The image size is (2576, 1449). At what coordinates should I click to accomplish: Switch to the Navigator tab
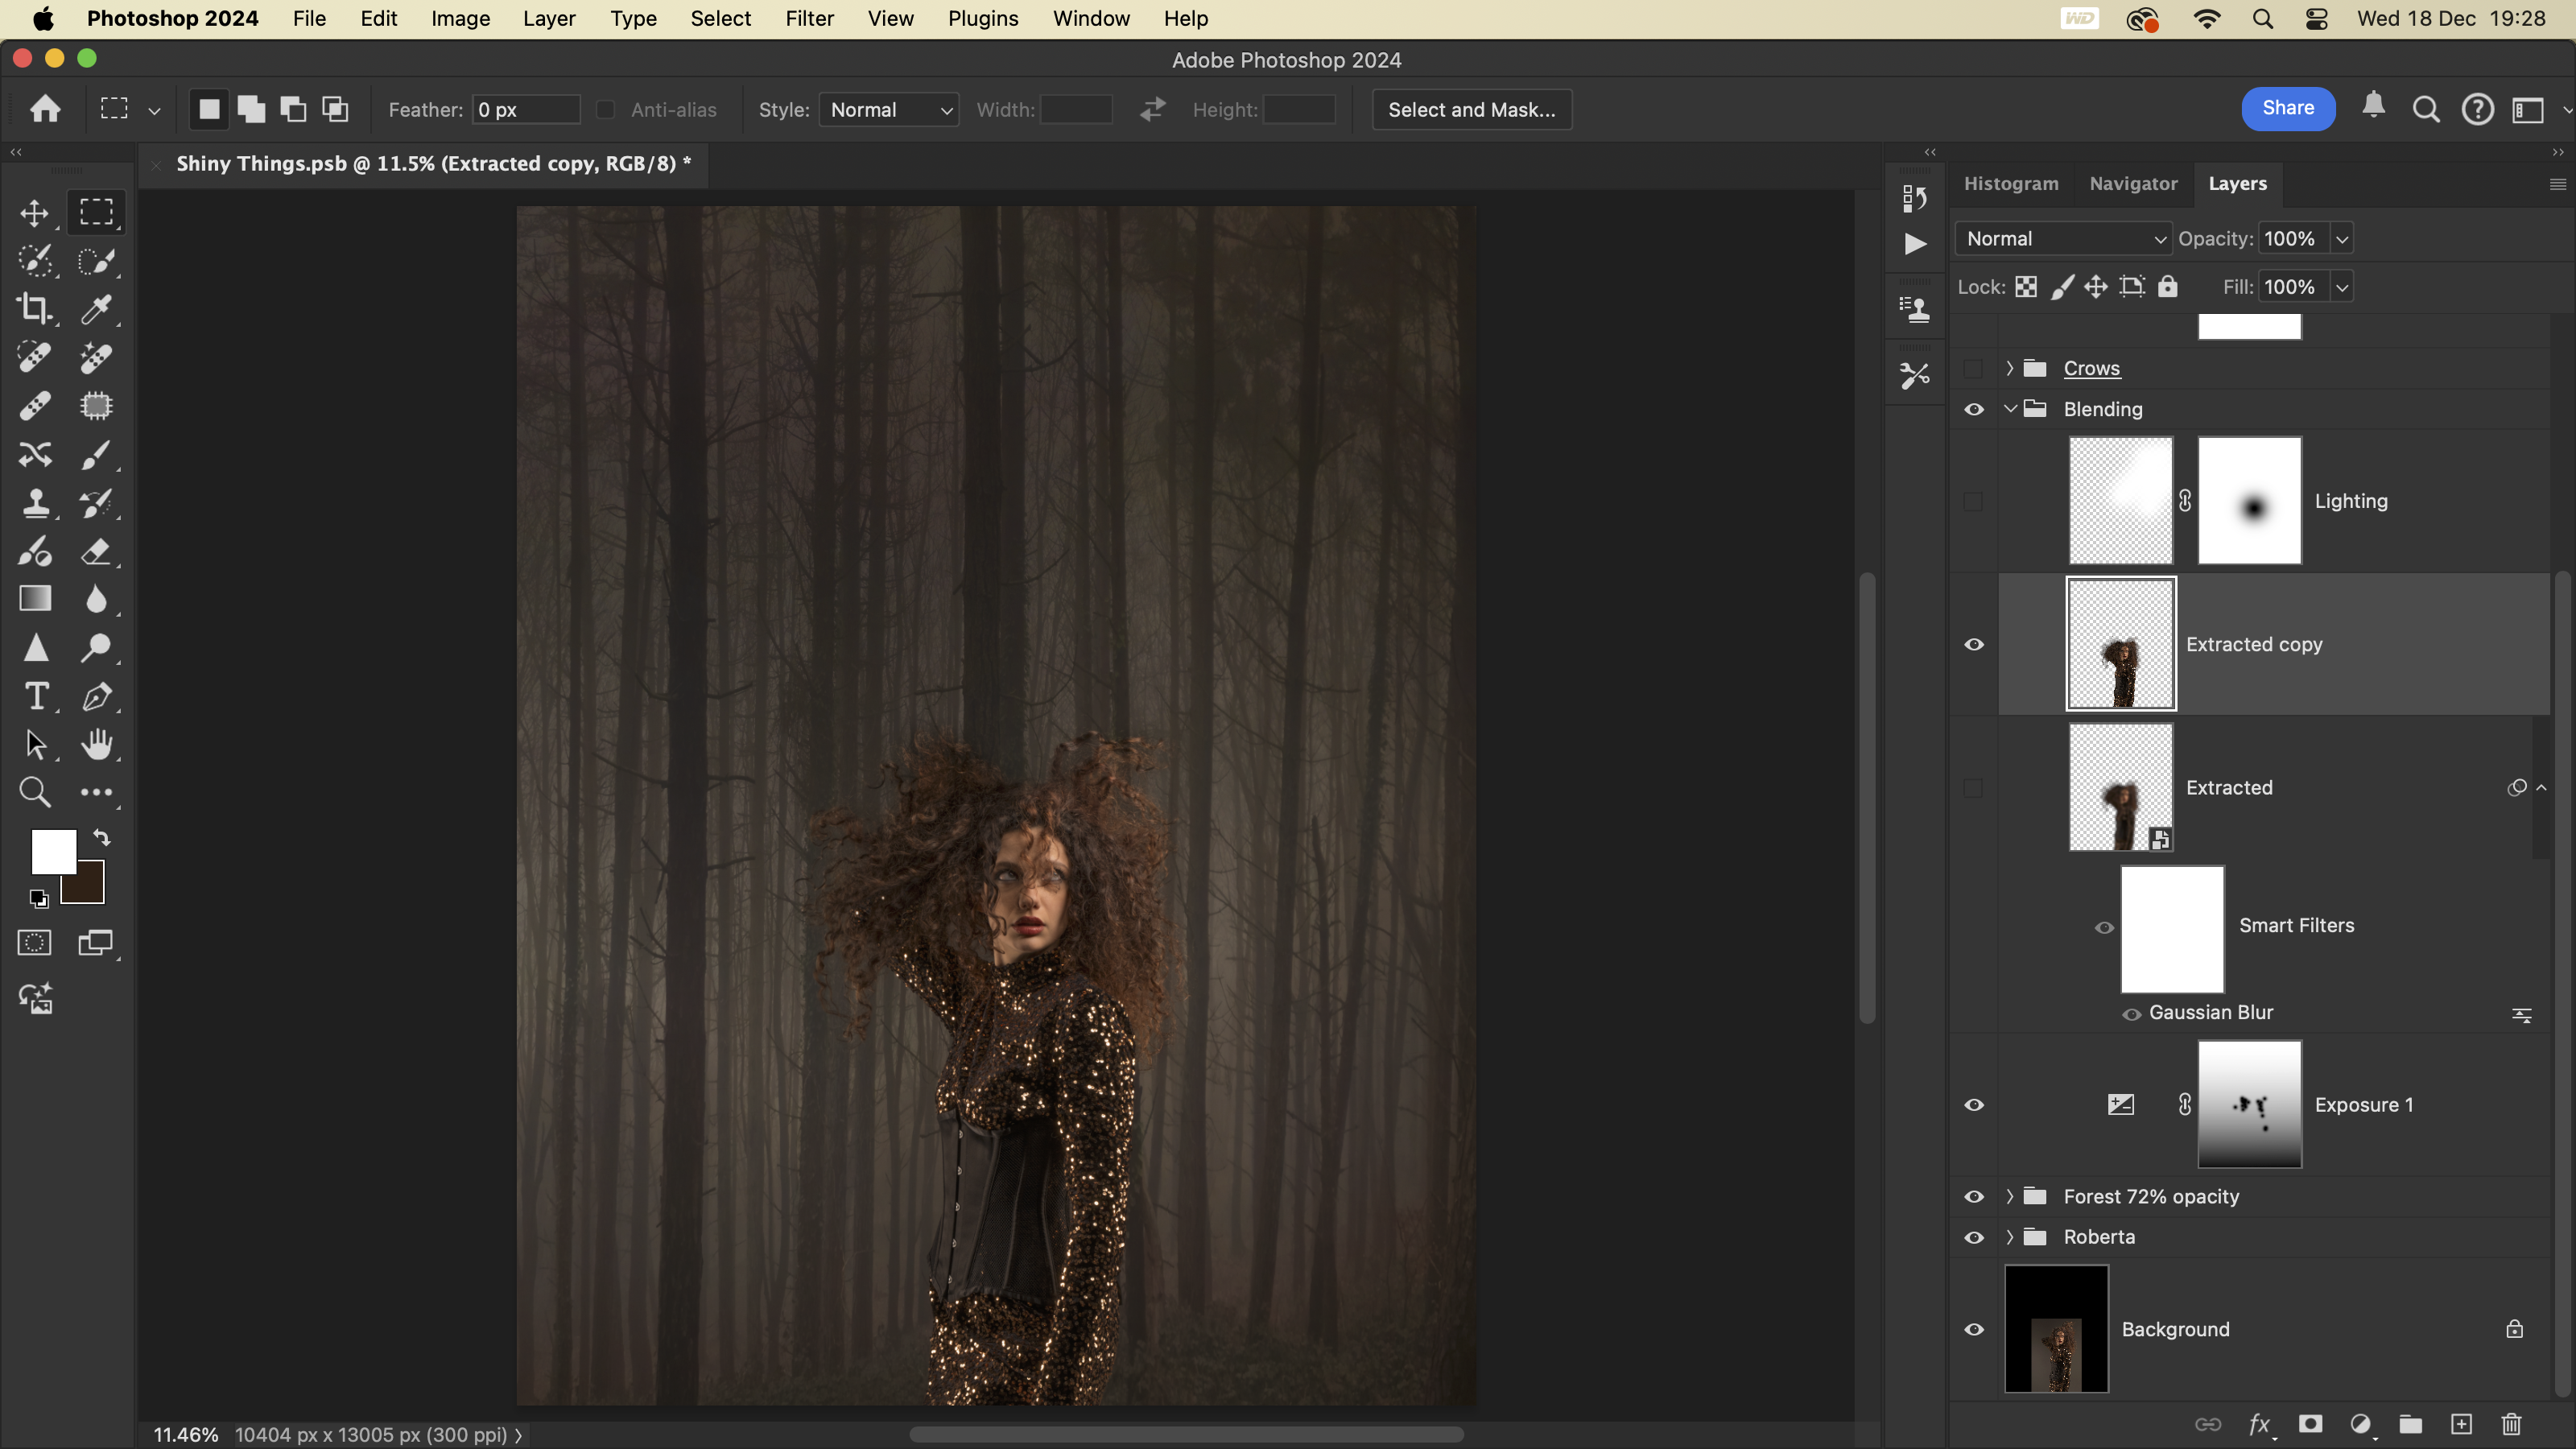point(2133,184)
